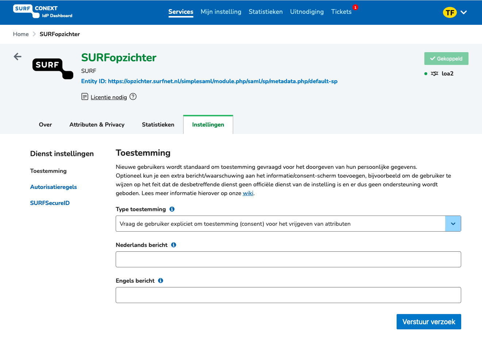Viewport: 482px width, 337px height.
Task: Click the info icon beside Engels bericht
Action: tap(161, 281)
